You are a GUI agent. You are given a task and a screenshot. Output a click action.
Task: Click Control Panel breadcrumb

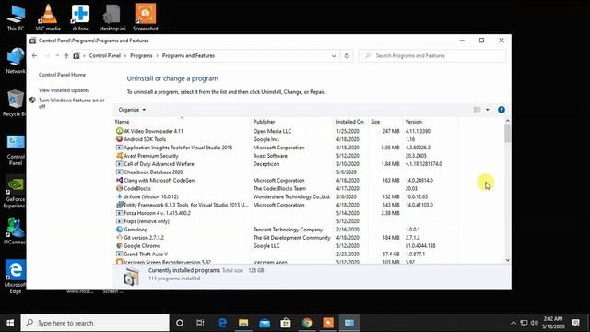pyautogui.click(x=104, y=55)
